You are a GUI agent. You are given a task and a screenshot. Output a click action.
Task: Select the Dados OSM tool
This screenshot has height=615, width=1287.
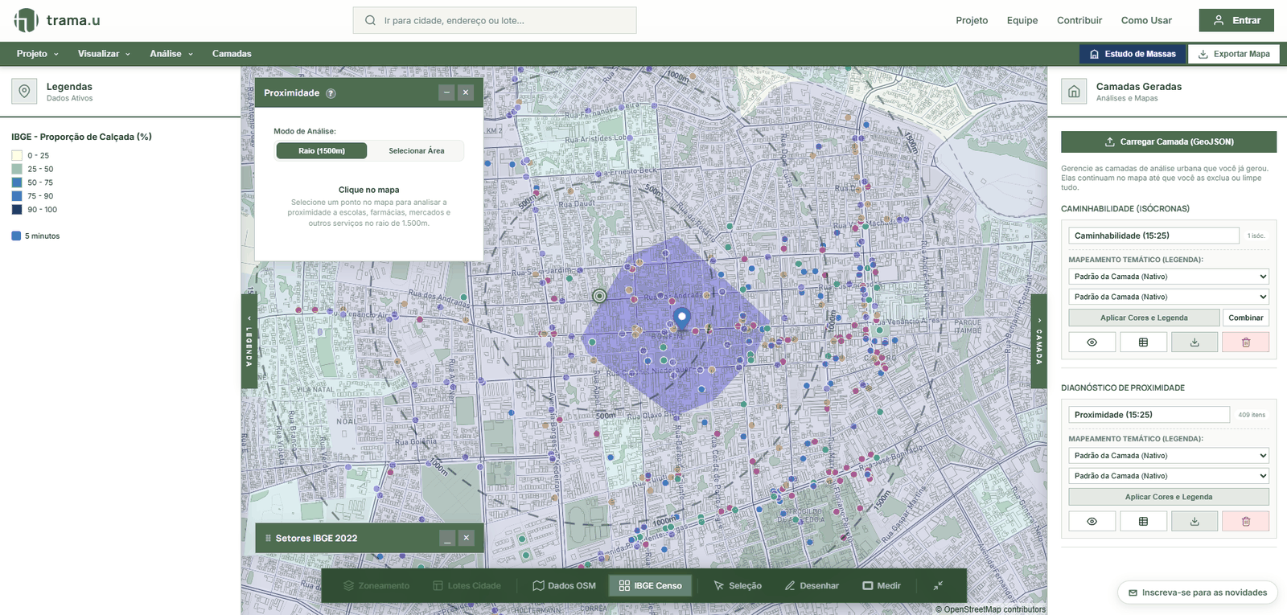click(564, 586)
